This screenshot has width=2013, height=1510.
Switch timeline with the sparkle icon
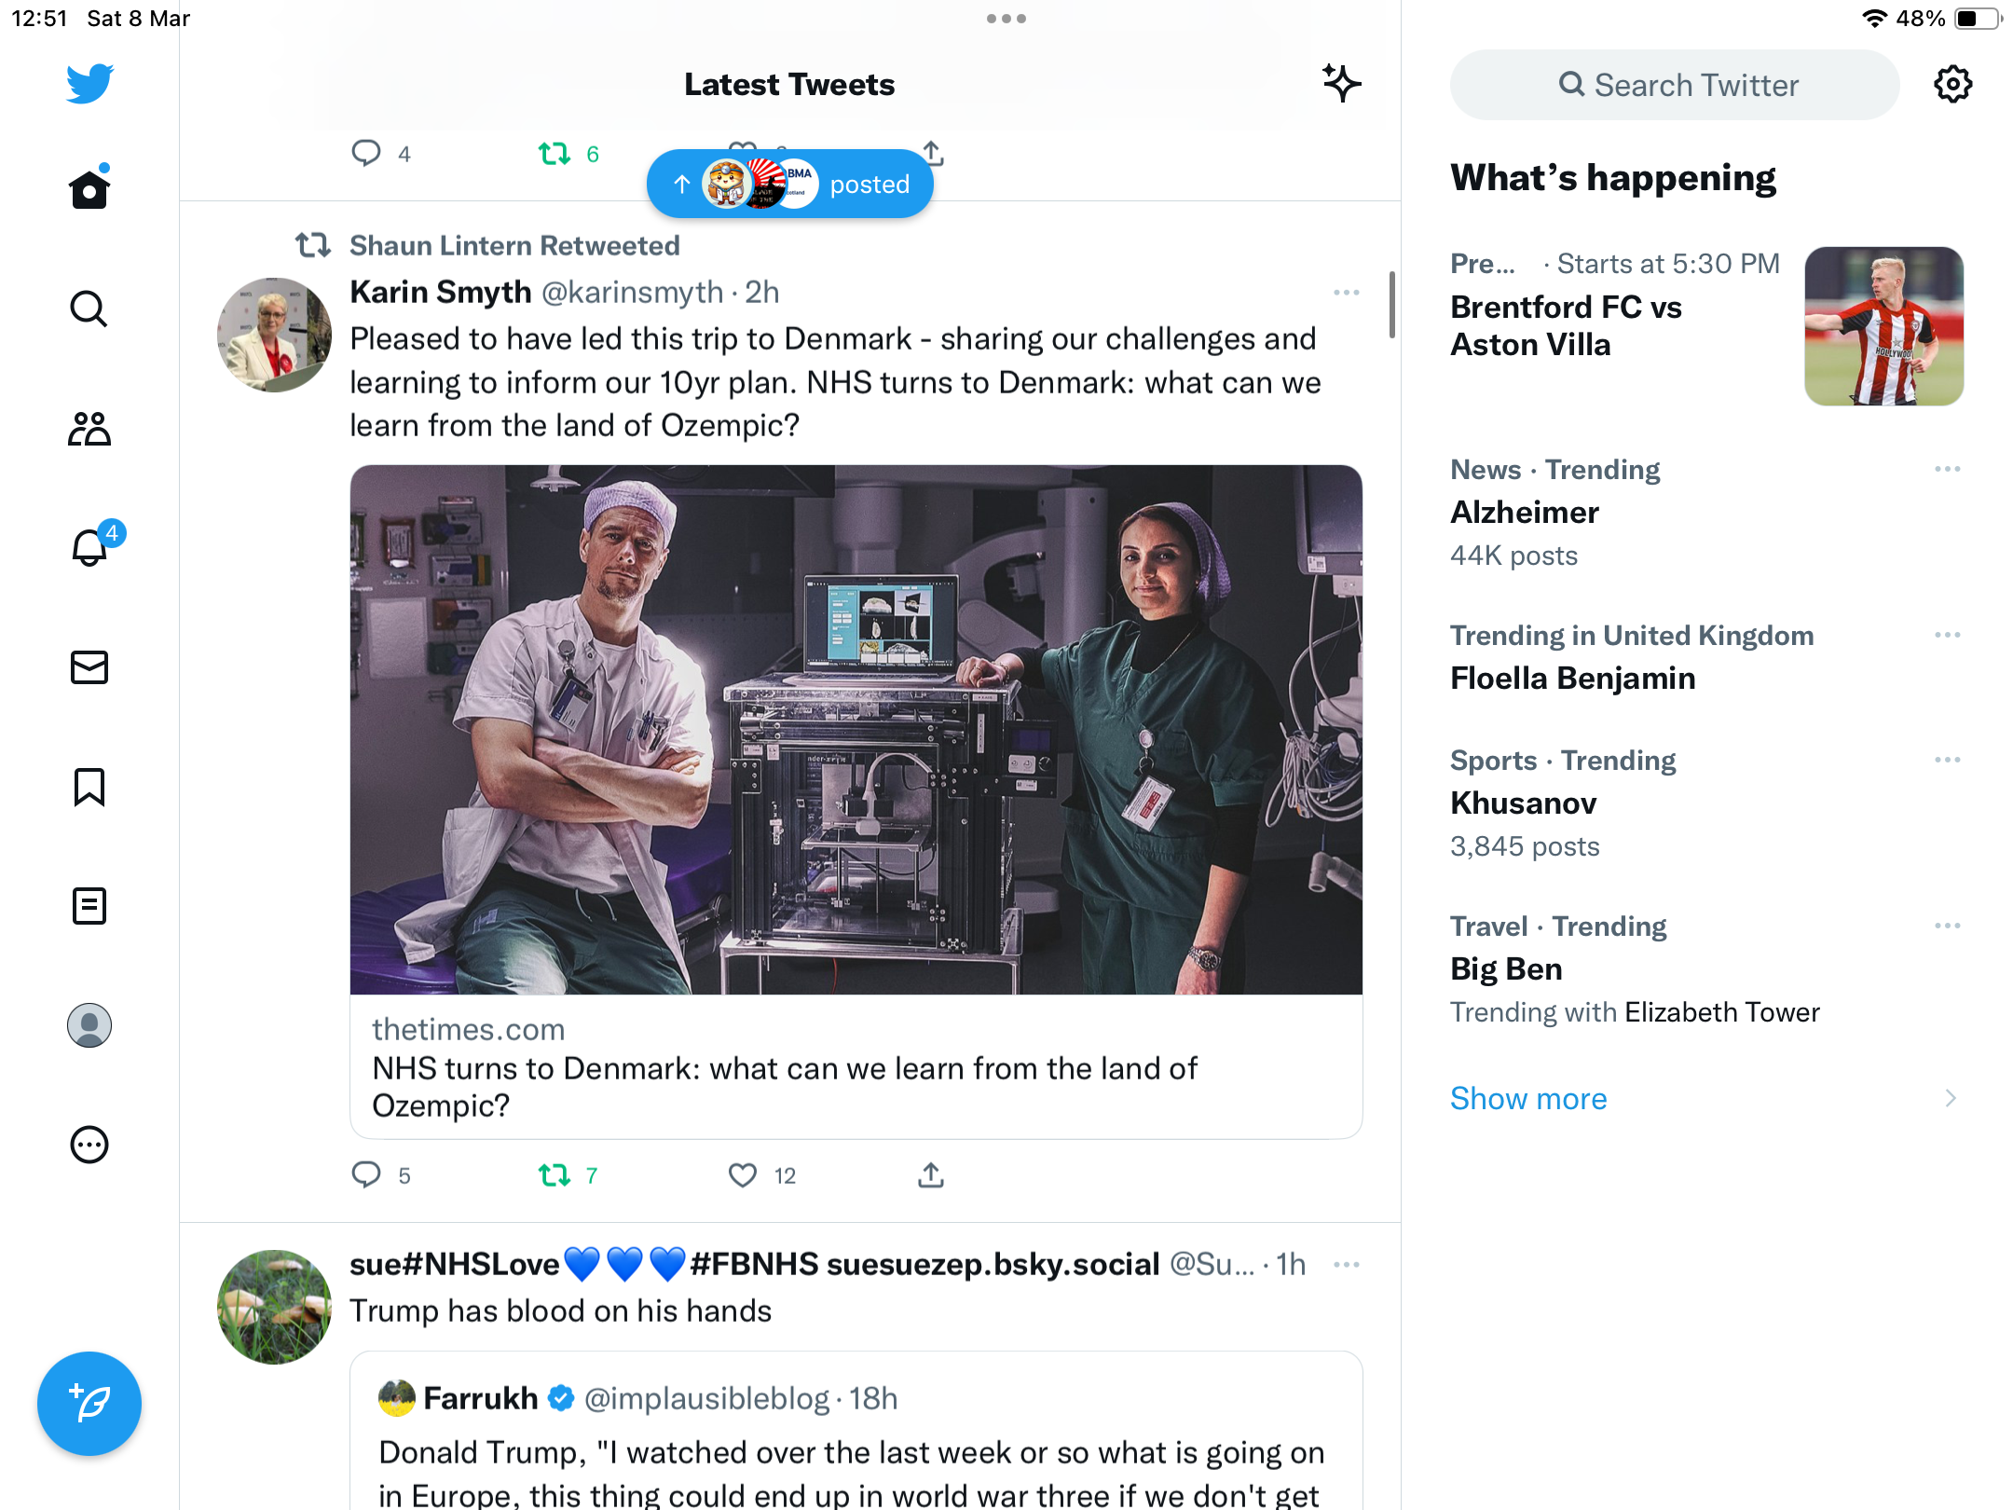[x=1342, y=84]
